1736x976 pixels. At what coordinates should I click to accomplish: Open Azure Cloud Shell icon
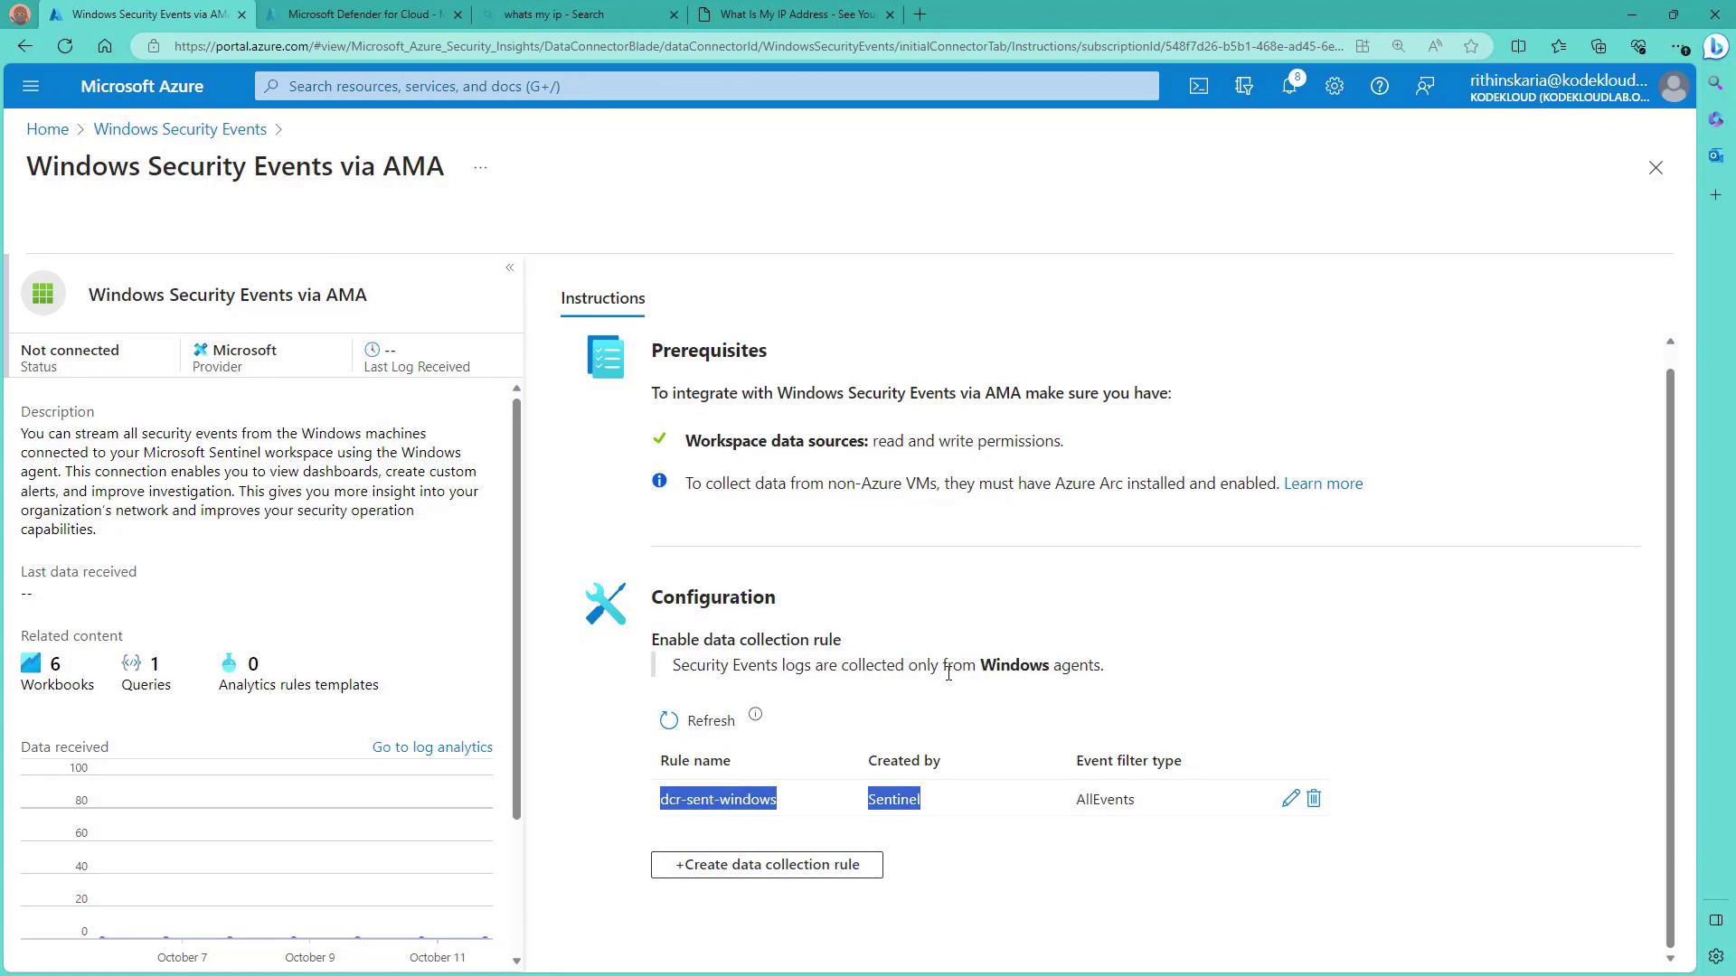click(1198, 87)
